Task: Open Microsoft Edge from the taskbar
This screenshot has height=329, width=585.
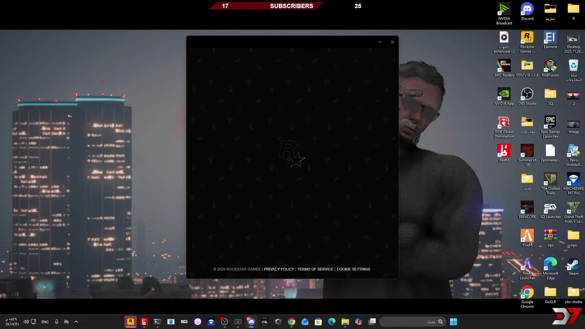Action: pyautogui.click(x=332, y=322)
